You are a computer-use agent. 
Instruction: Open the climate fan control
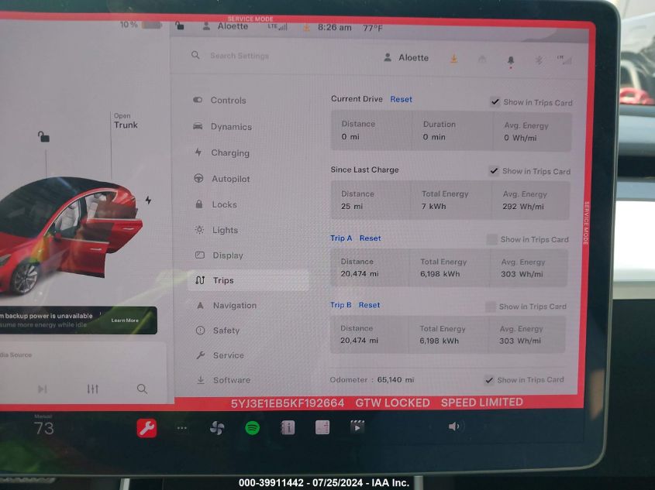(x=217, y=427)
